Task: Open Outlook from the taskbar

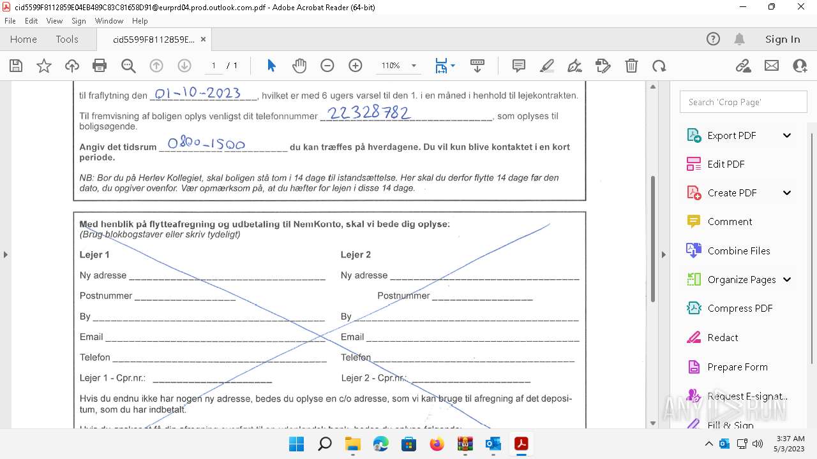Action: (x=493, y=444)
